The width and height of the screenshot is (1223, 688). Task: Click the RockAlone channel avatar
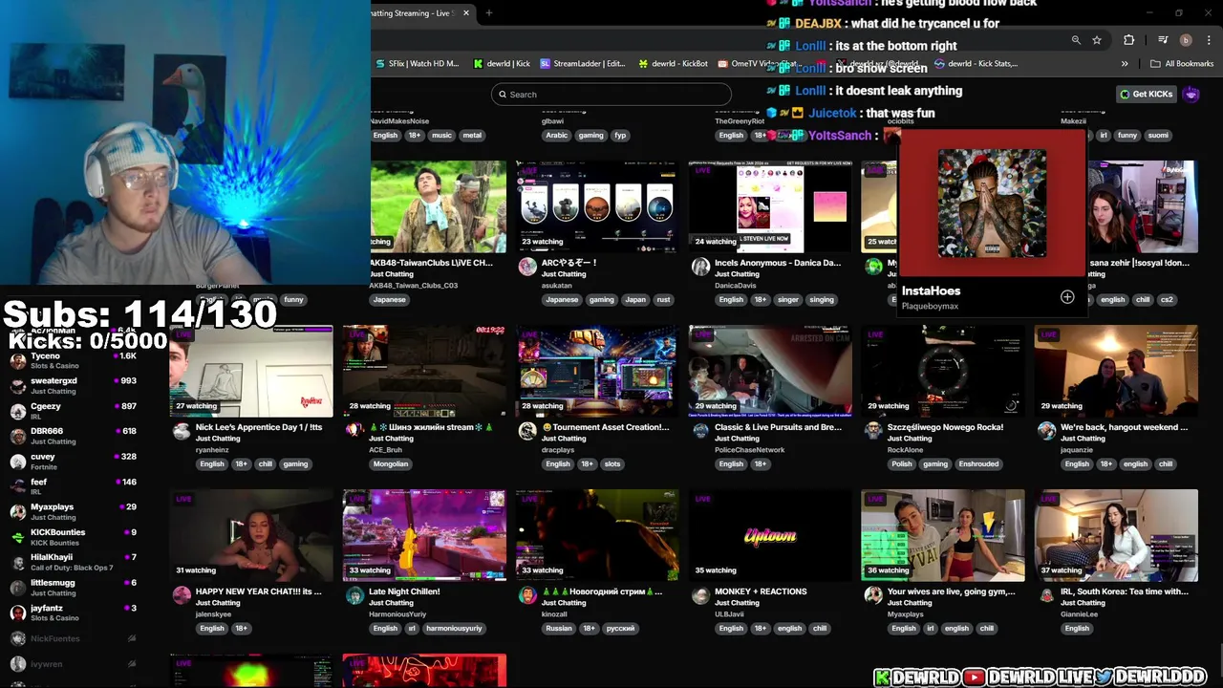click(x=873, y=431)
